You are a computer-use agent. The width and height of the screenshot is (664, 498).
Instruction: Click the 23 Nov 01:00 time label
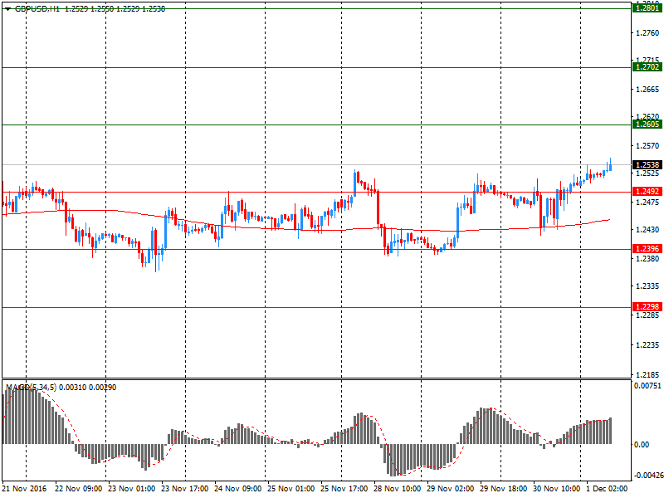tap(132, 488)
